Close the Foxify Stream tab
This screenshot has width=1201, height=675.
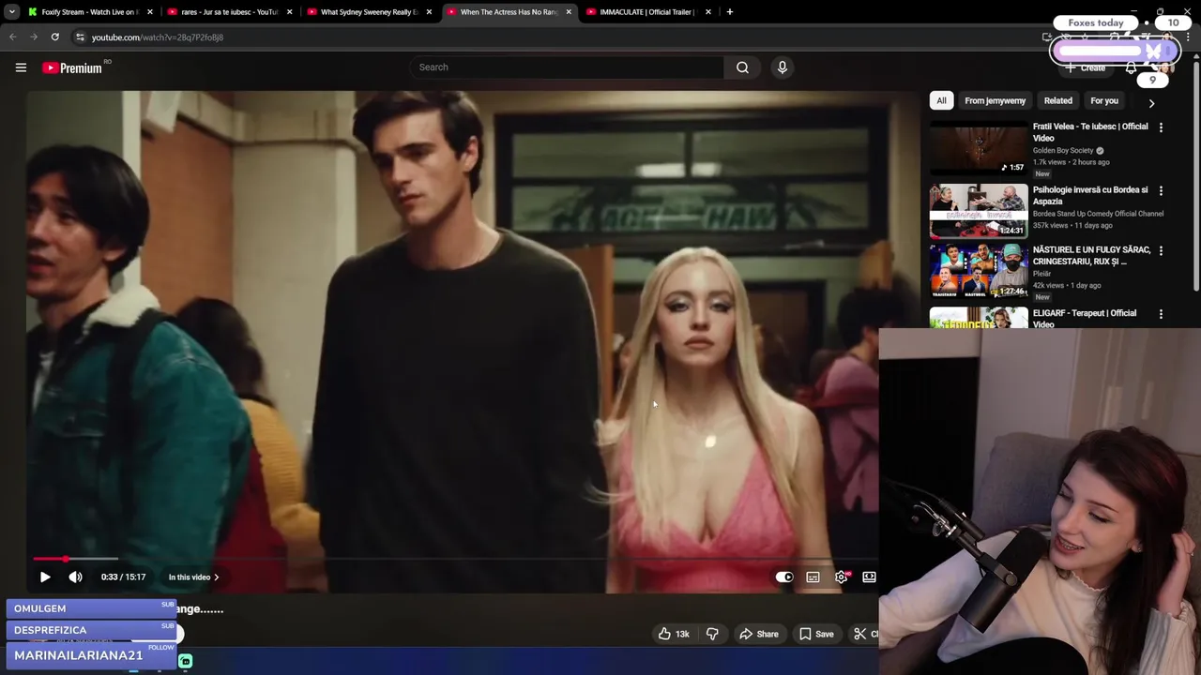(x=149, y=12)
